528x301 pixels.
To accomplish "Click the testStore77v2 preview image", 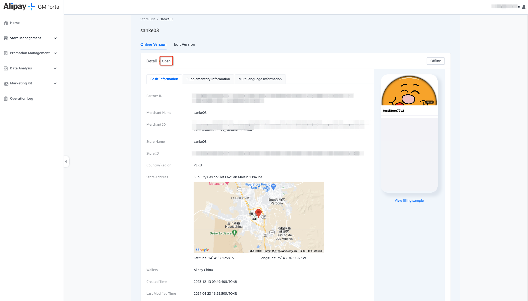I will point(409,90).
